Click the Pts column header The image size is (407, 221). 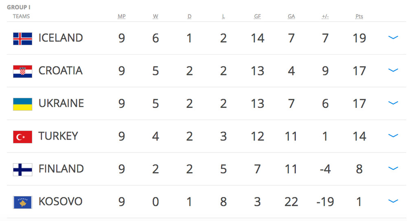(x=359, y=17)
